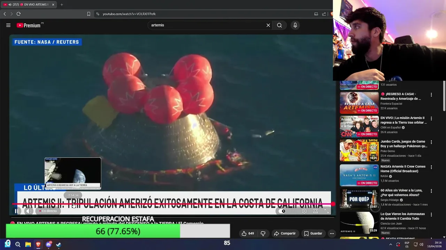Viewport: 446px width, 250px height.
Task: Open Windows Start menu
Action: (x=8, y=244)
